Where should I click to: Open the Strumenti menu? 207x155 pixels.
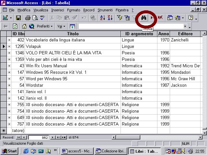[105, 10]
